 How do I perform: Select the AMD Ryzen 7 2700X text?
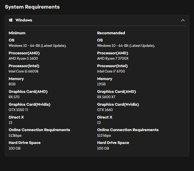(113, 59)
